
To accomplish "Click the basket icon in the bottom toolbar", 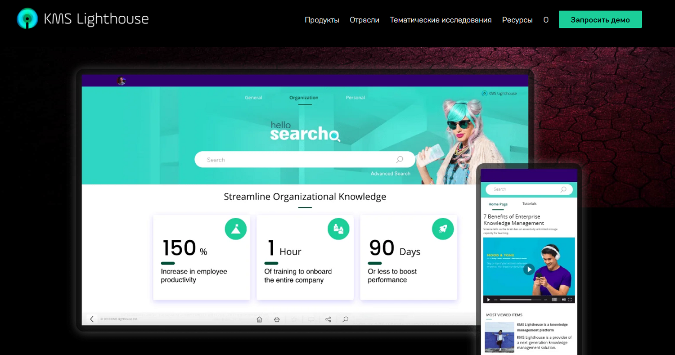I will coord(277,319).
